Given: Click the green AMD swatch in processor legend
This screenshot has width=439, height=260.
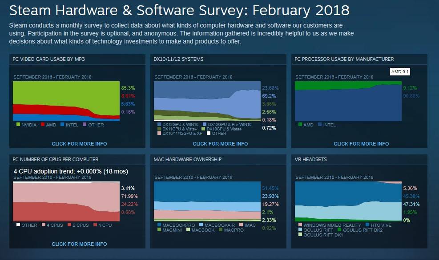Looking at the screenshot, I should pos(300,124).
